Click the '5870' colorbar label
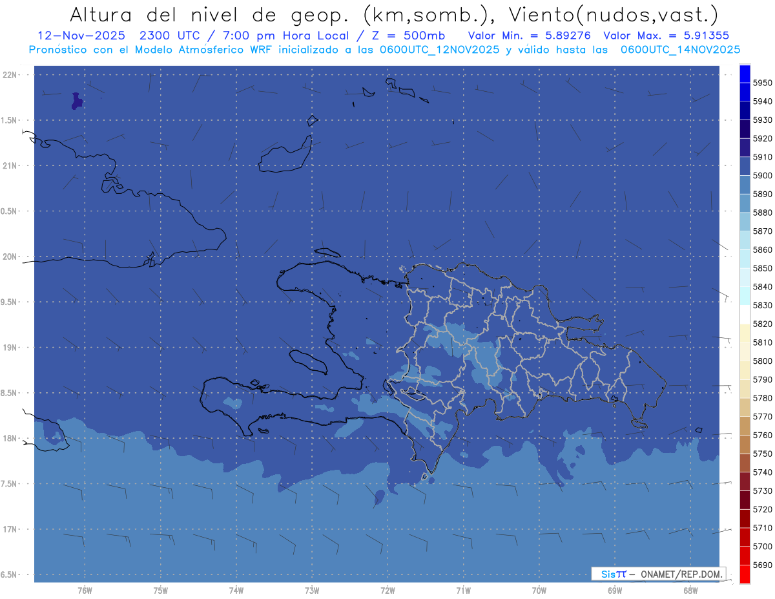 [x=763, y=231]
